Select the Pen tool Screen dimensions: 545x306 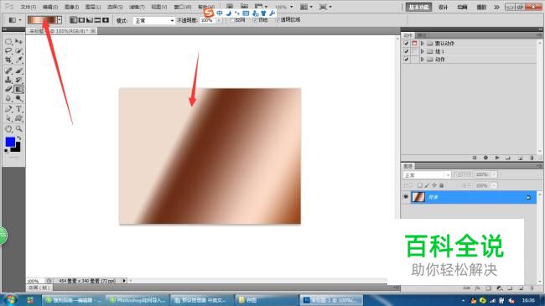pos(8,109)
